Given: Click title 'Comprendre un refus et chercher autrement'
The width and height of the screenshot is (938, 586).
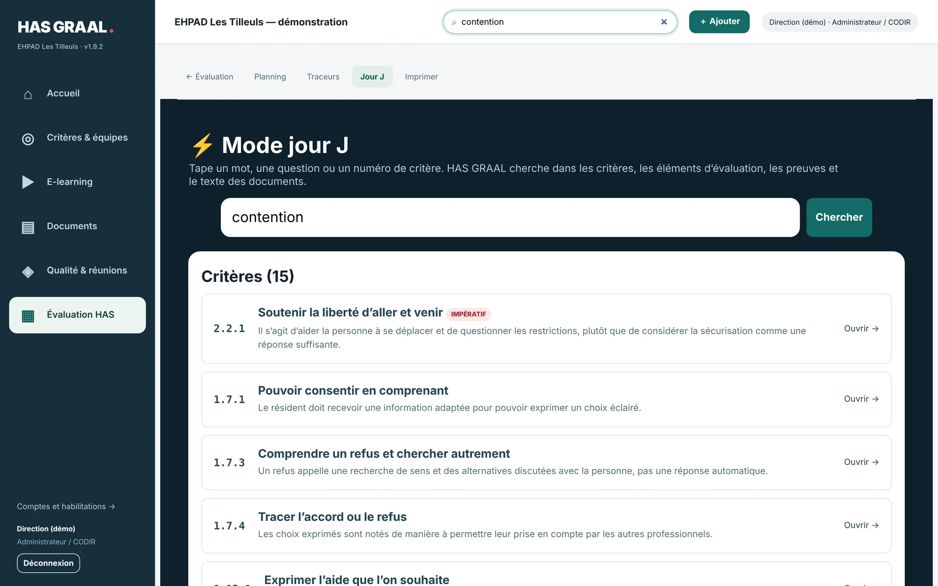Looking at the screenshot, I should point(384,454).
